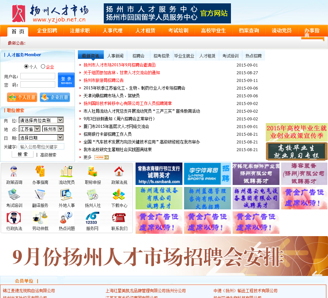The width and height of the screenshot is (328, 298).
Task: Open 李宁体育园 招聘 ad banner
Action: click(x=208, y=174)
